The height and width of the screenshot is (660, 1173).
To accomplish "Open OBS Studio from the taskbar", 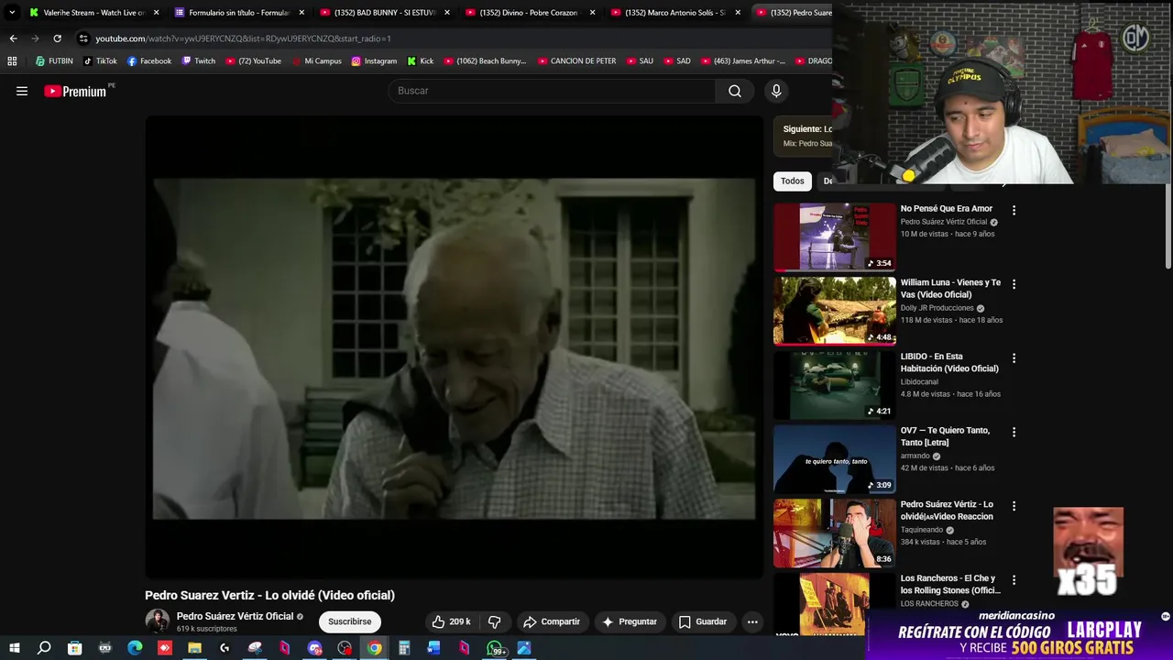I will [x=345, y=648].
